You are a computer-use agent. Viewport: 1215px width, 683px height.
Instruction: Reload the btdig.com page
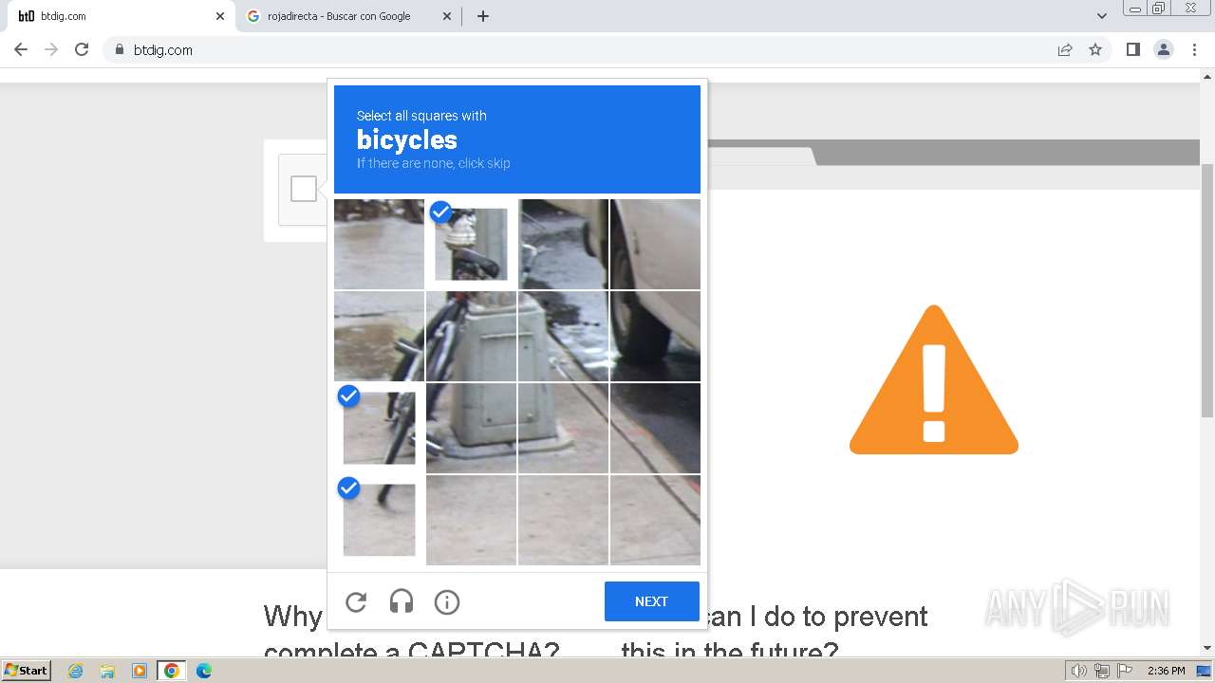click(82, 49)
